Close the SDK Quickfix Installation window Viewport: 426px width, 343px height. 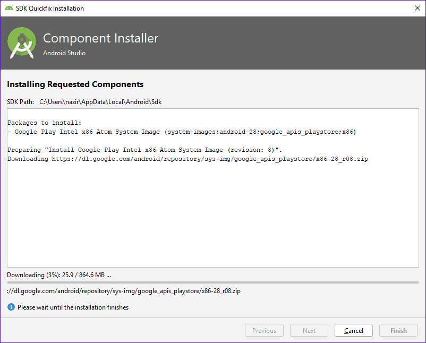click(x=418, y=8)
